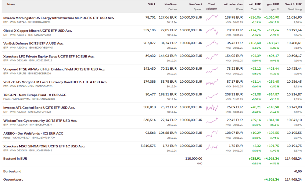Open the TRIGON New Europe Fund details

tap(35, 95)
